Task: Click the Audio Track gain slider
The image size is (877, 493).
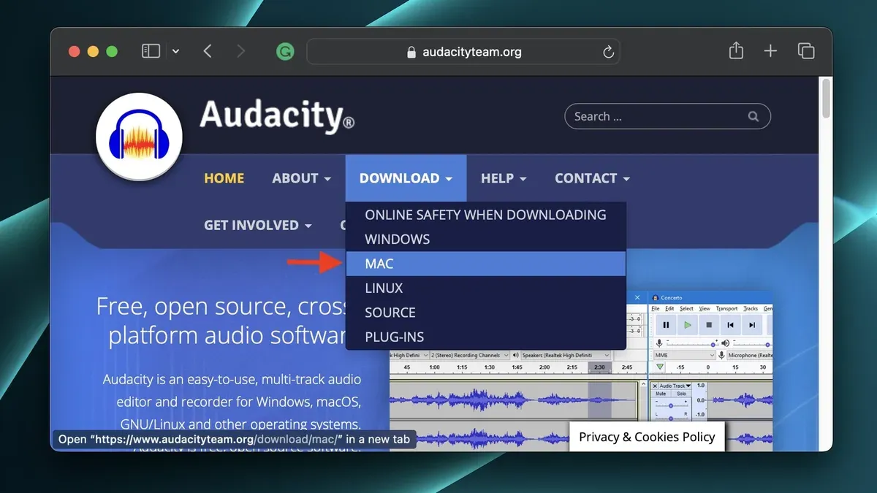Action: click(671, 405)
